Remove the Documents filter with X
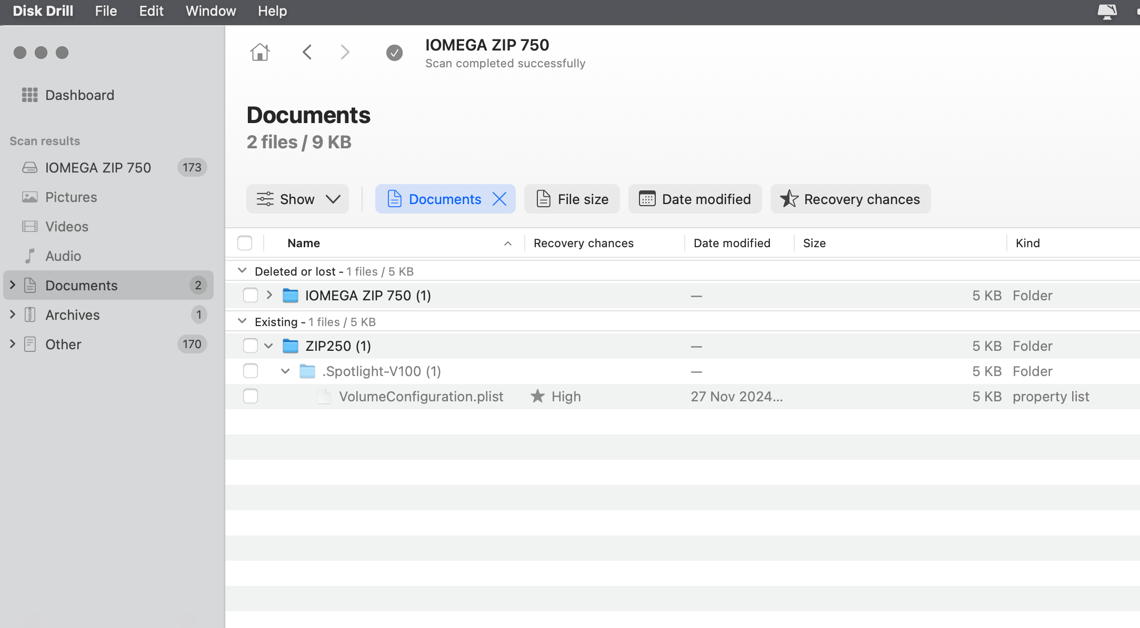The width and height of the screenshot is (1140, 628). click(499, 199)
